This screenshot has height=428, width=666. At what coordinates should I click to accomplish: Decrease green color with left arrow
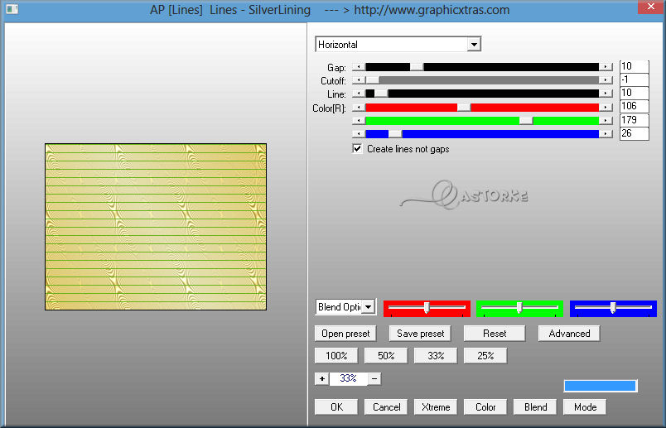tap(359, 121)
